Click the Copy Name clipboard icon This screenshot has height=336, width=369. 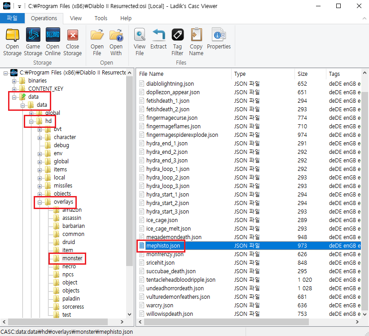[x=196, y=35]
